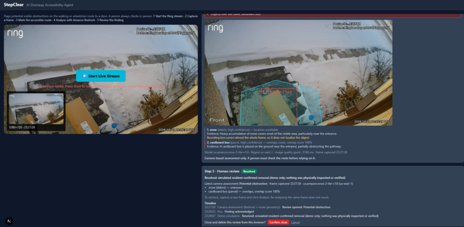This screenshot has height=227, width=464.
Task: Click the red "Connection failed" error message
Action: pos(101,86)
